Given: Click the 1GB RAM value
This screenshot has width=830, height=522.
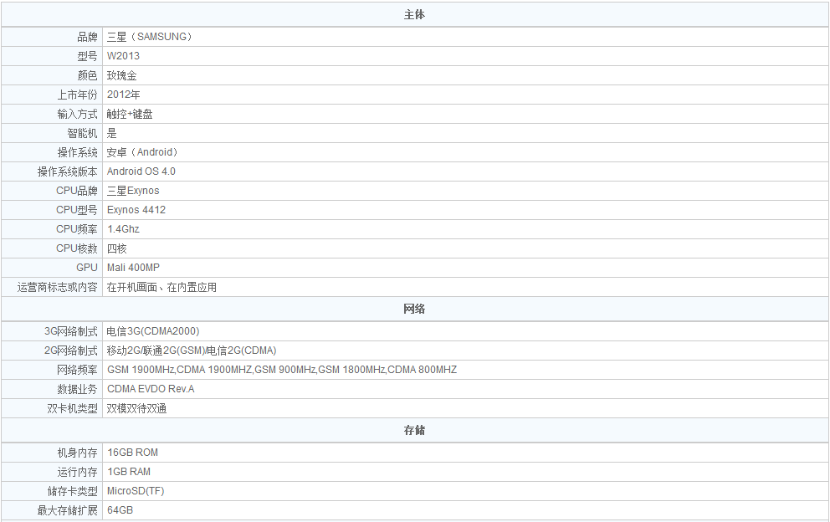Looking at the screenshot, I should pos(129,472).
